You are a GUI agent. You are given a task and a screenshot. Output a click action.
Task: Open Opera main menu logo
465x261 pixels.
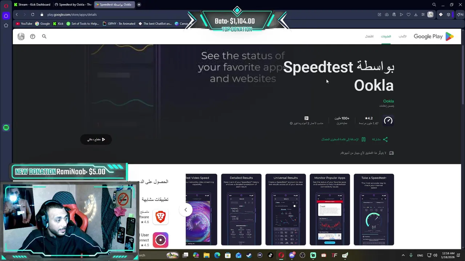(x=6, y=5)
